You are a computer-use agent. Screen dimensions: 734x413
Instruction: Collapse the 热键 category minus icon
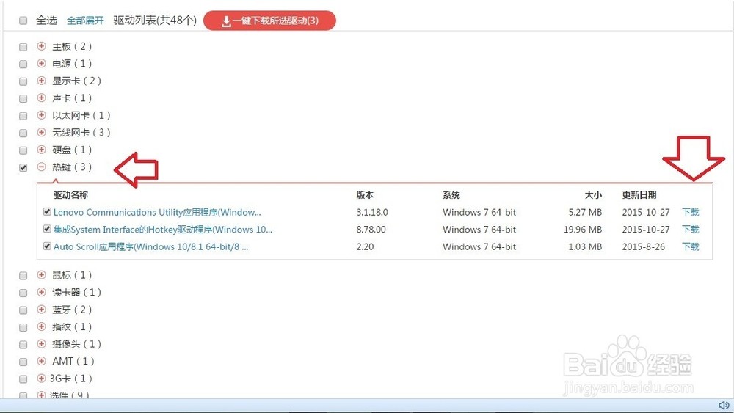coord(42,167)
